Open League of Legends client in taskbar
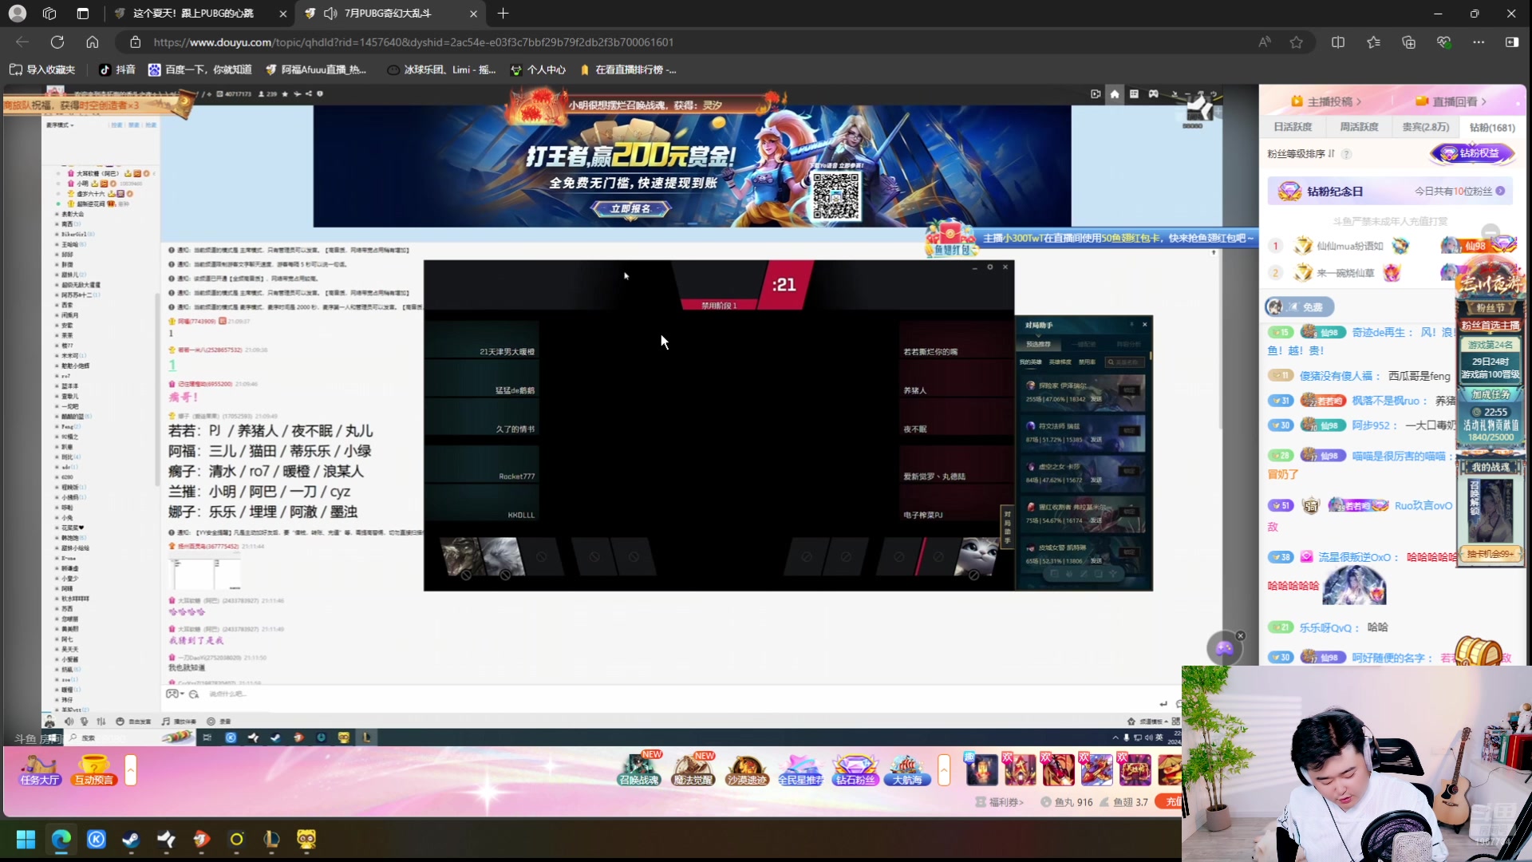The image size is (1532, 862). (271, 839)
